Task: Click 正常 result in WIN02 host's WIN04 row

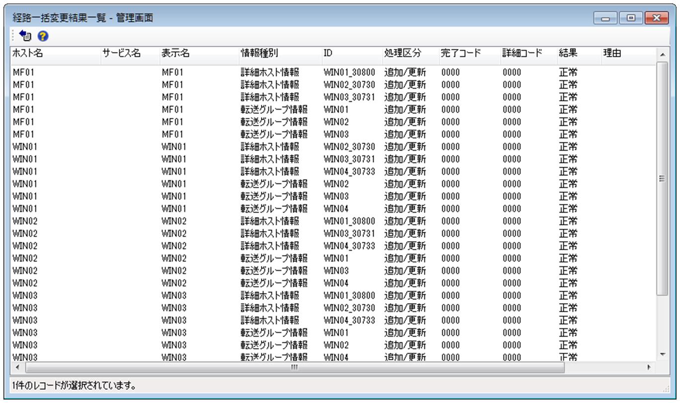Action: [x=568, y=283]
